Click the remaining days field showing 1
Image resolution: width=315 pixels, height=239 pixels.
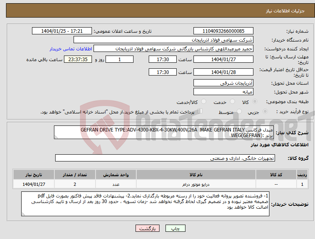point(120,59)
